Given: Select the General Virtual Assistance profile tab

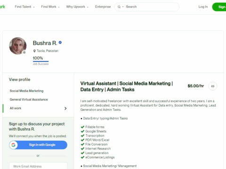Looking at the screenshot, I should 29,100.
